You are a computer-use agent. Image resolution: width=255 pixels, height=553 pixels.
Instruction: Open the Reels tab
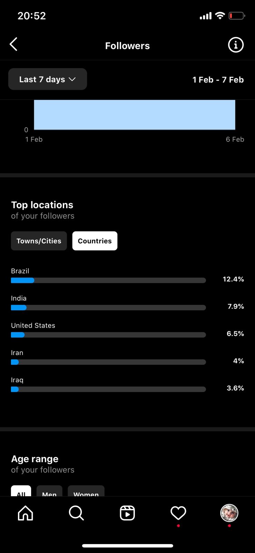(x=127, y=513)
